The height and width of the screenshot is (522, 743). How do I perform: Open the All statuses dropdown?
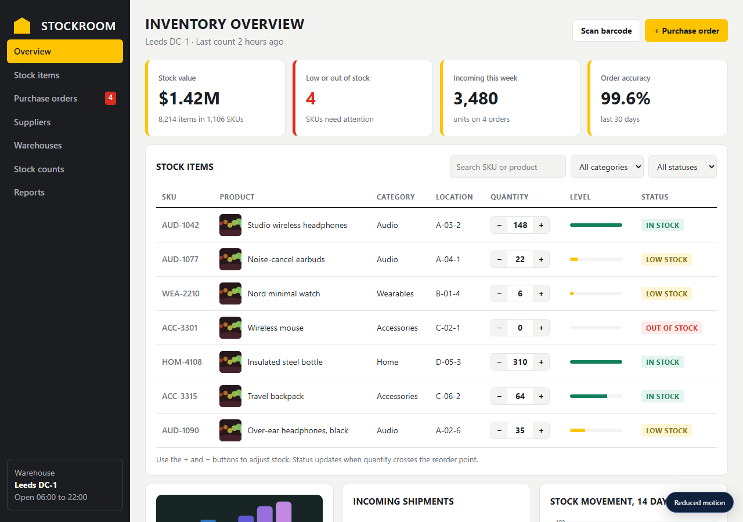pos(683,167)
